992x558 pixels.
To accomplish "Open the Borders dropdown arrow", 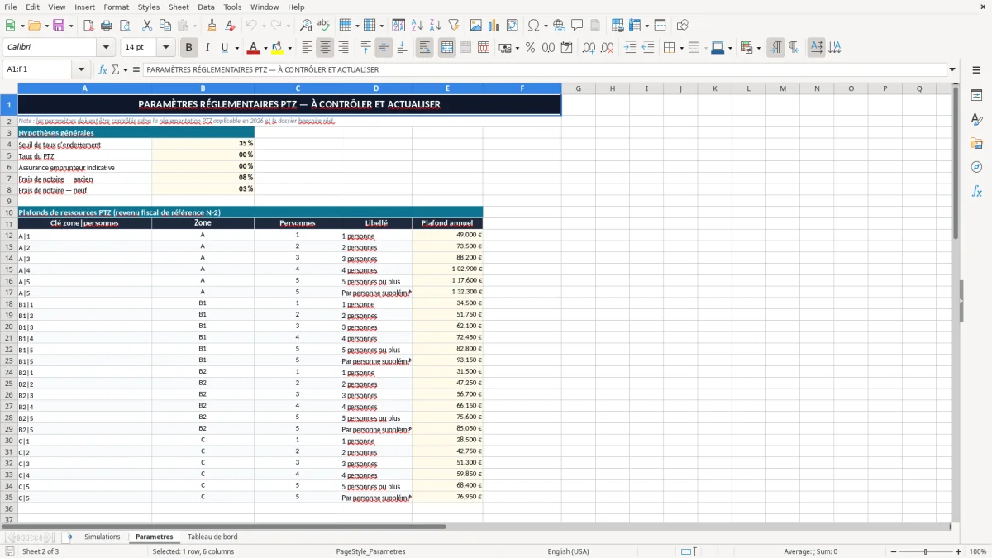I will (680, 48).
